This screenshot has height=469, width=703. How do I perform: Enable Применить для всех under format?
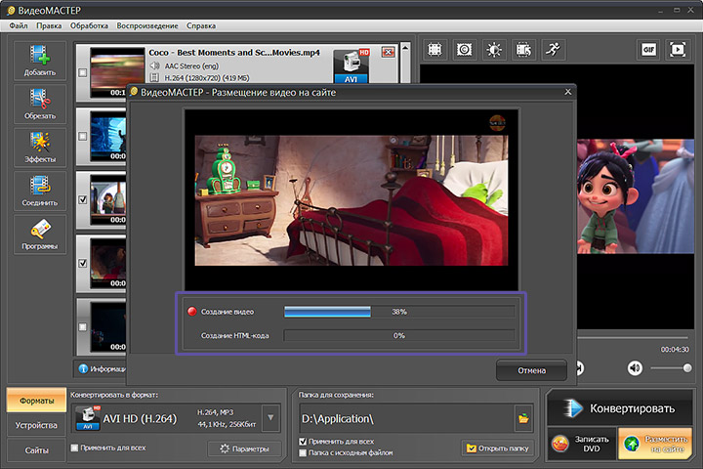point(75,448)
